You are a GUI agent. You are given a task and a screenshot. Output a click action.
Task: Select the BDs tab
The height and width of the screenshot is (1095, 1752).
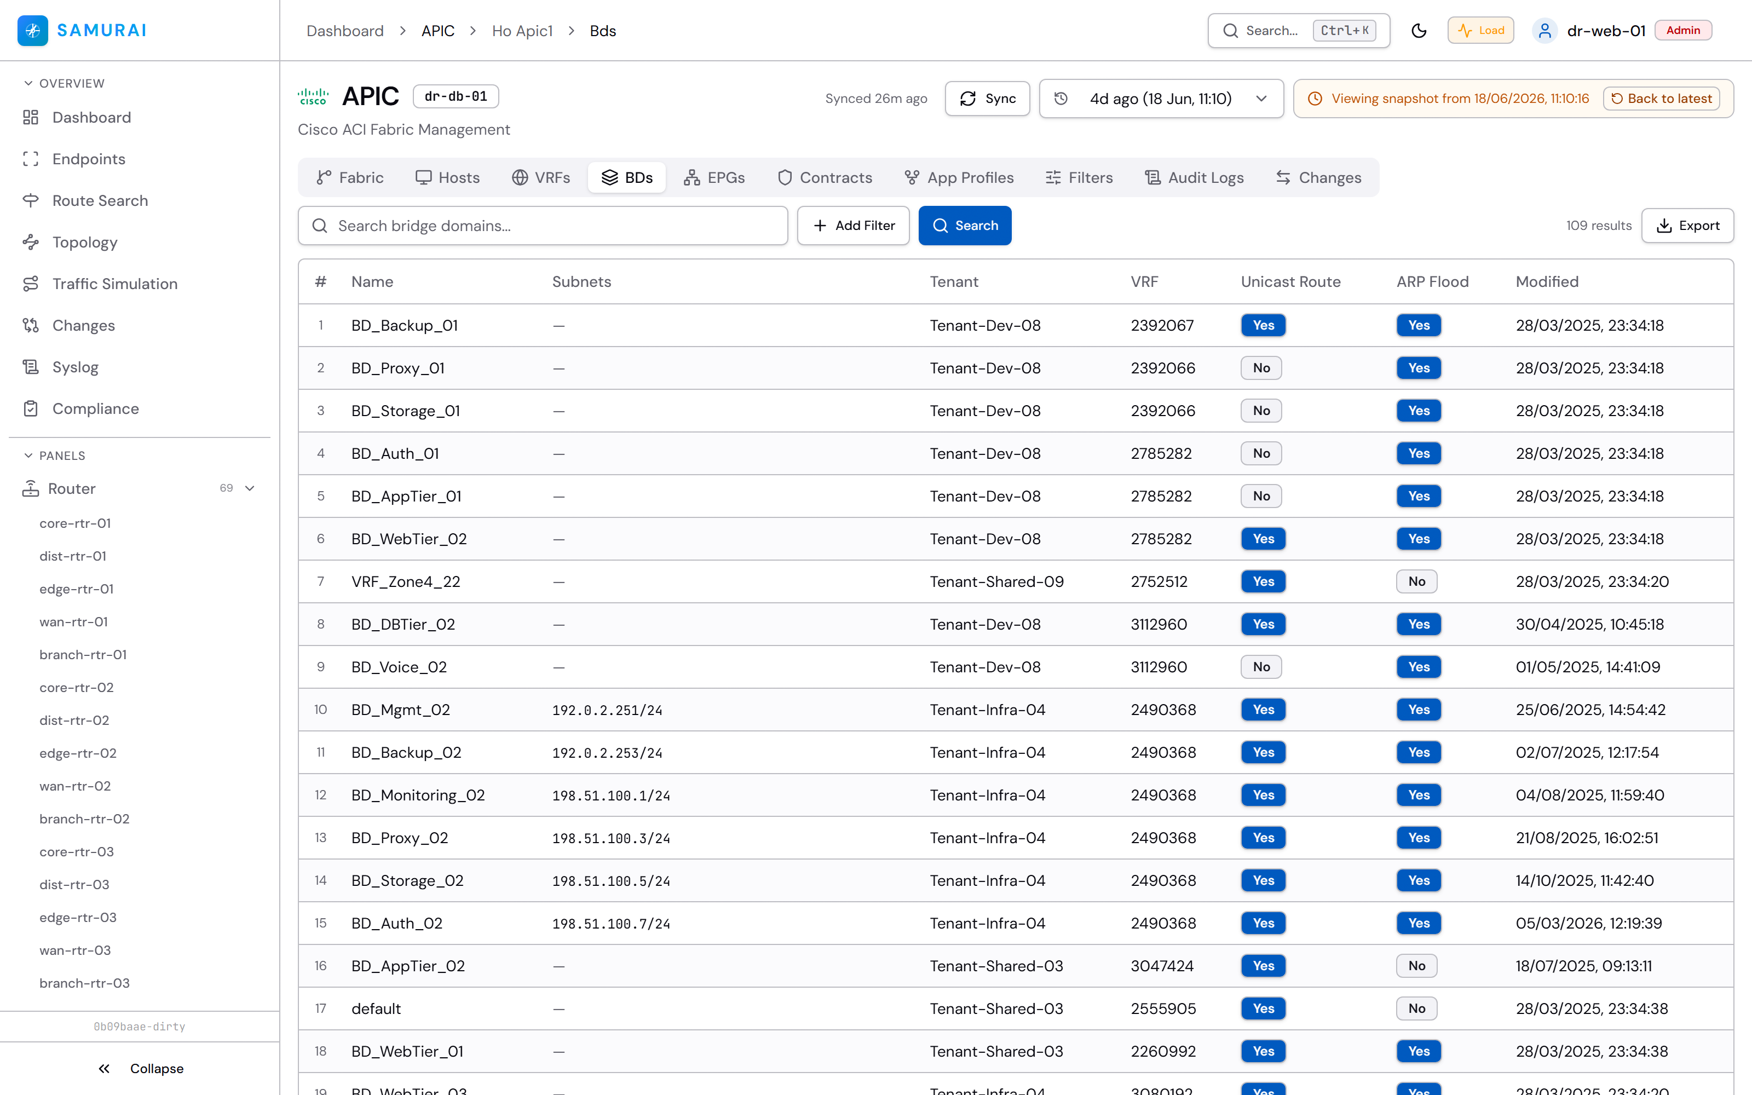pyautogui.click(x=627, y=177)
